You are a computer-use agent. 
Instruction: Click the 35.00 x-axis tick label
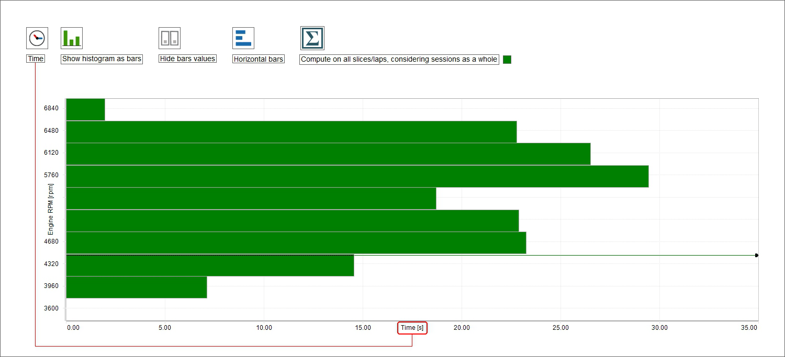click(749, 328)
